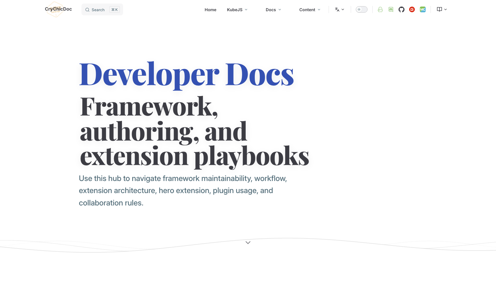The image size is (496, 283).
Task: Open the MC Mod page
Action: coord(422,9)
